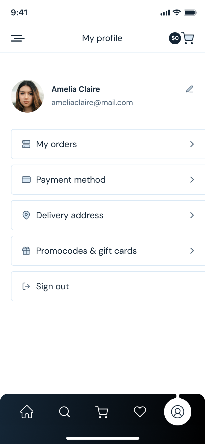Open the hamburger menu icon

pyautogui.click(x=18, y=38)
